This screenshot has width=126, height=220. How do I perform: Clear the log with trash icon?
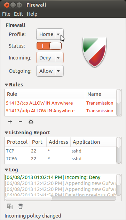(x=21, y=206)
